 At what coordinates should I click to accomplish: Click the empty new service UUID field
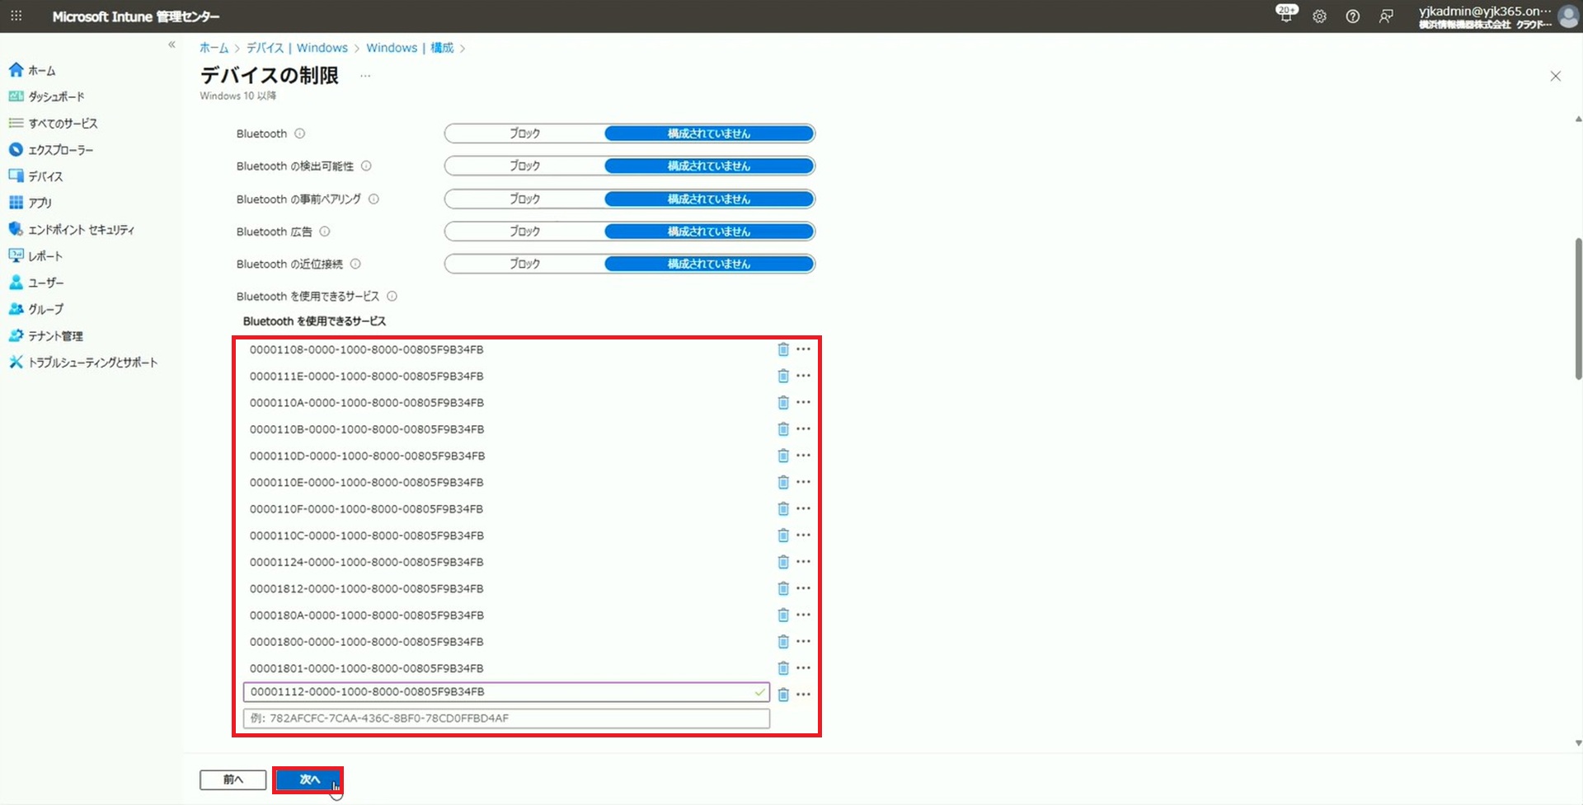point(506,718)
